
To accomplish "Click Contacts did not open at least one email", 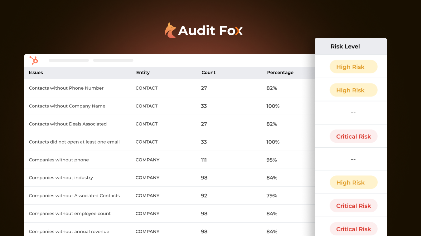I will click(74, 142).
